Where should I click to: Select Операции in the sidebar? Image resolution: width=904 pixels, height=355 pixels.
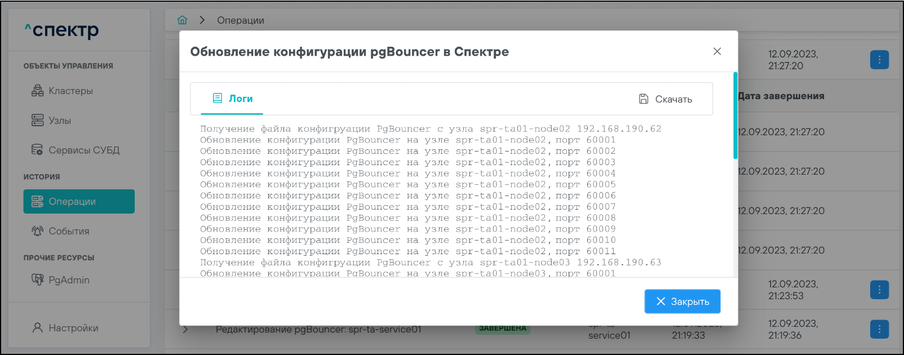pos(79,201)
